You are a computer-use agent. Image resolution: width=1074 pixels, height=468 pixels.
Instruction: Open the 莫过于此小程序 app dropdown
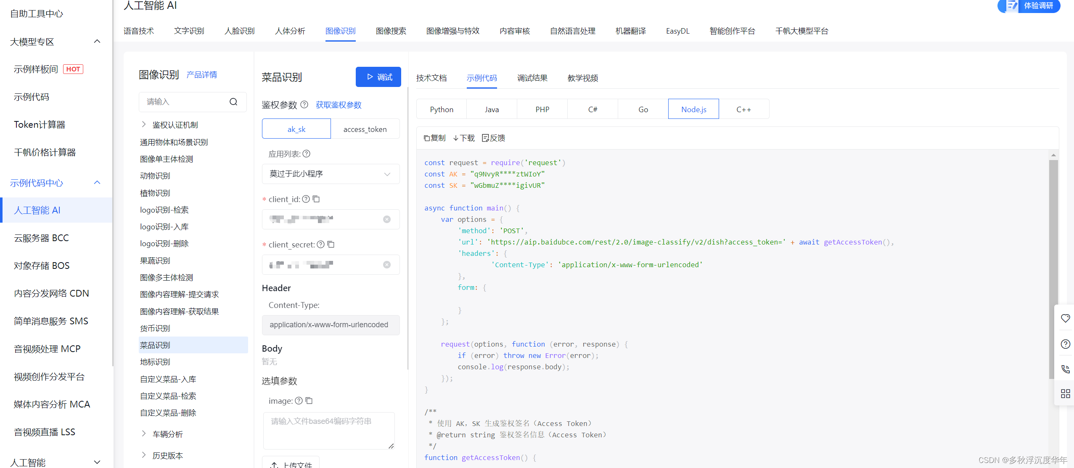[x=331, y=174]
